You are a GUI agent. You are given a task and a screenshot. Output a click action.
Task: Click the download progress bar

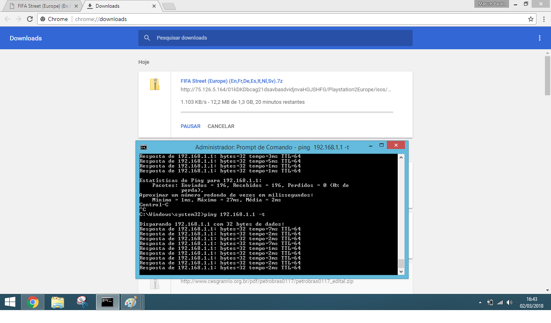(x=287, y=112)
